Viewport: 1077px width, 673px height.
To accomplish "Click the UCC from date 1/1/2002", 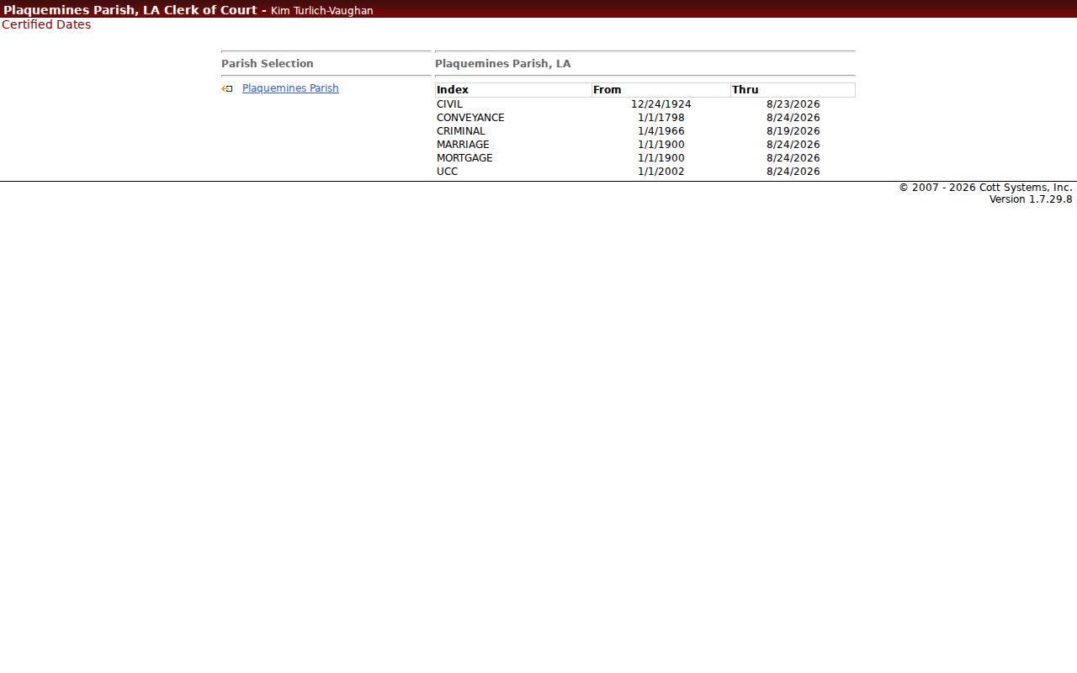I will (x=661, y=172).
